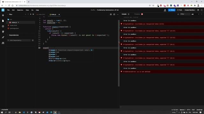This screenshot has width=204, height=114.
Task: Open notifications bell icon
Action: coord(198,10)
